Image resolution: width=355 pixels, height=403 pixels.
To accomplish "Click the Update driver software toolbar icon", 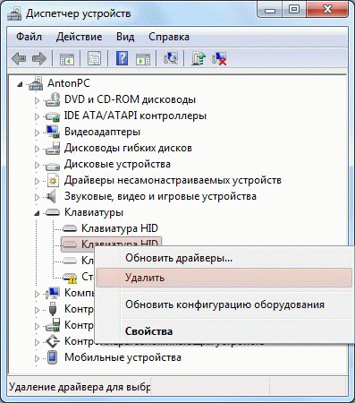I will pos(199,58).
